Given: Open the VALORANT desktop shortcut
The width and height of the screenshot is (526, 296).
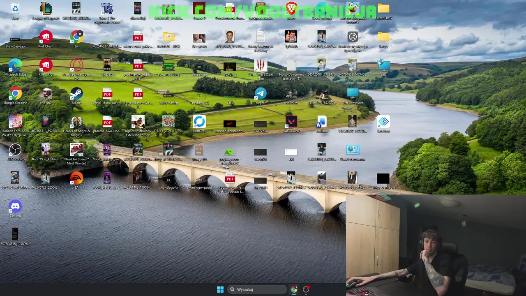Looking at the screenshot, I should pyautogui.click(x=291, y=124).
